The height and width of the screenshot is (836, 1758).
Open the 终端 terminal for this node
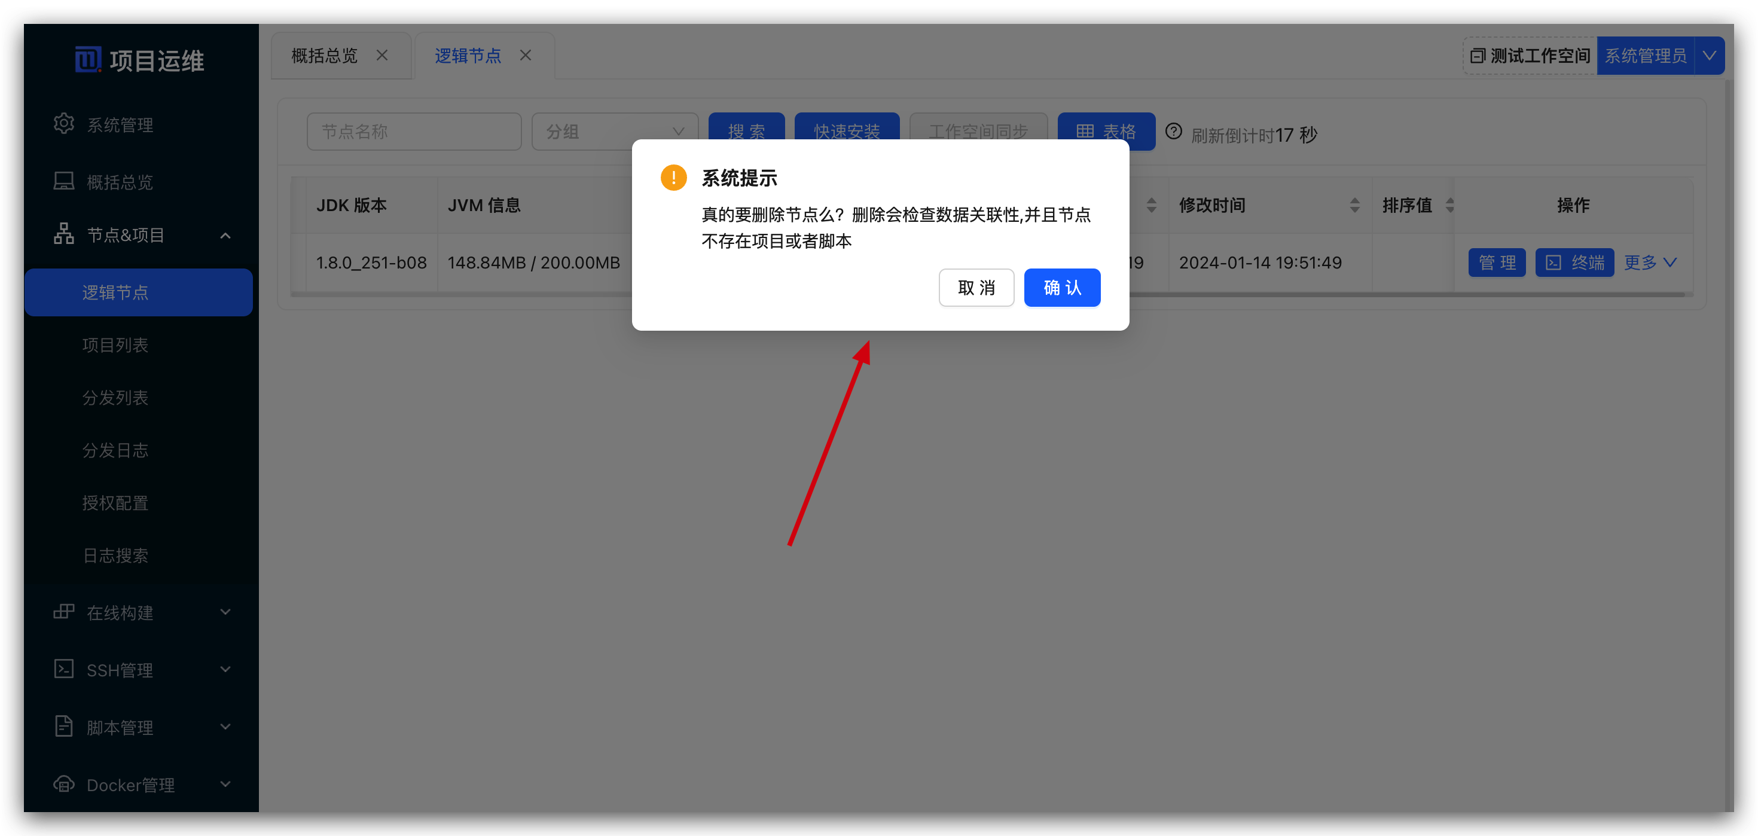point(1574,262)
